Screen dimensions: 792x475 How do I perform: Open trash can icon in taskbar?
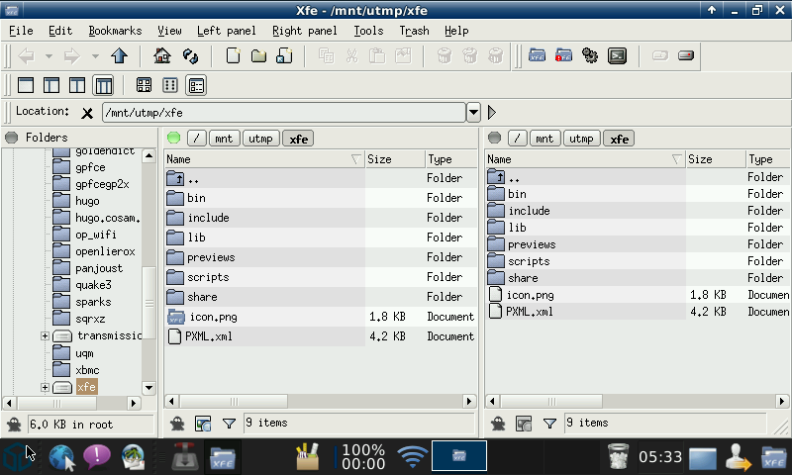coord(618,456)
